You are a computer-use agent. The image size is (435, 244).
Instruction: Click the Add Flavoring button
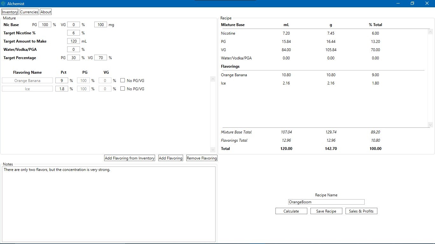click(171, 158)
